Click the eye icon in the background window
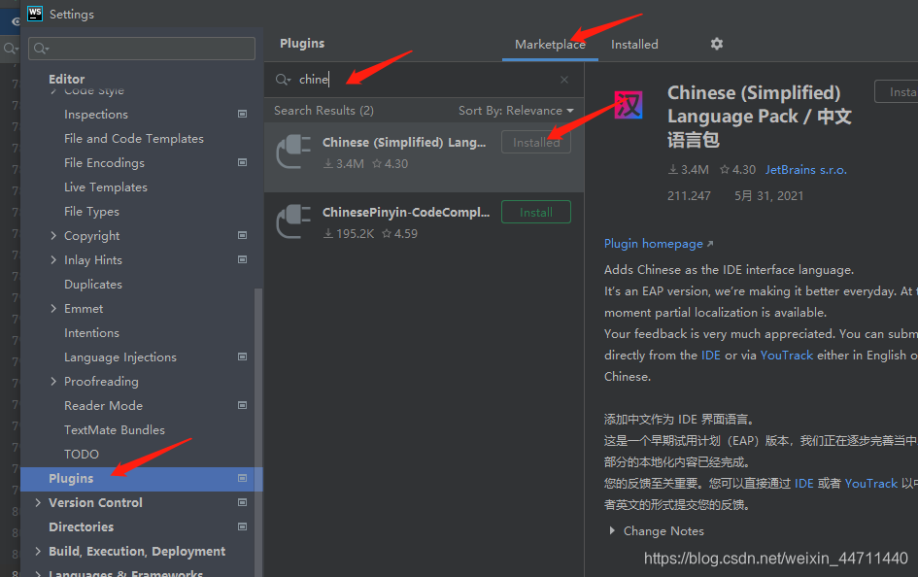This screenshot has width=918, height=577. coord(16,21)
